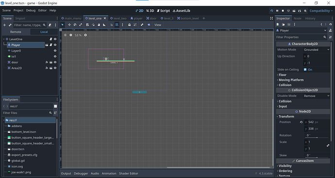Adjust the Rotation slider
335x178 pixels.
coord(317,137)
